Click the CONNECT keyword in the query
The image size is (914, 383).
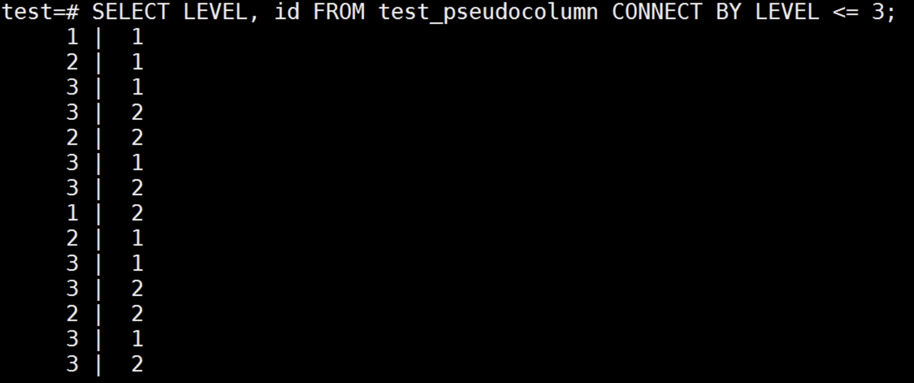coord(657,12)
